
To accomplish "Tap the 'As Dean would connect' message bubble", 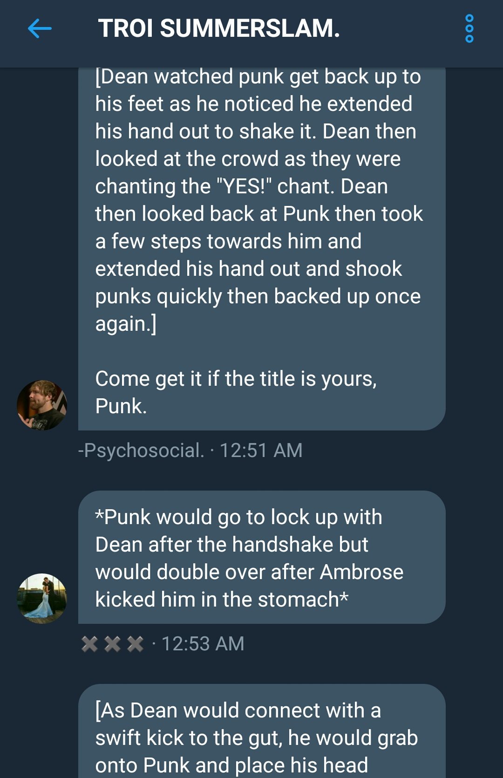I will pos(262,731).
